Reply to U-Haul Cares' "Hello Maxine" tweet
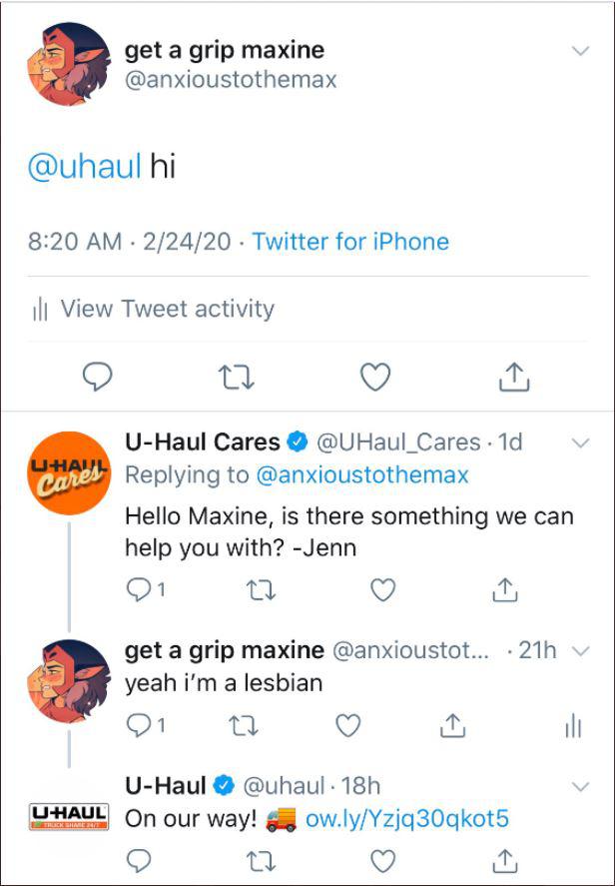Viewport: 615px width, 886px height. tap(137, 590)
